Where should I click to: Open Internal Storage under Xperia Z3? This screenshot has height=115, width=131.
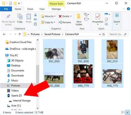pyautogui.click(x=20, y=101)
